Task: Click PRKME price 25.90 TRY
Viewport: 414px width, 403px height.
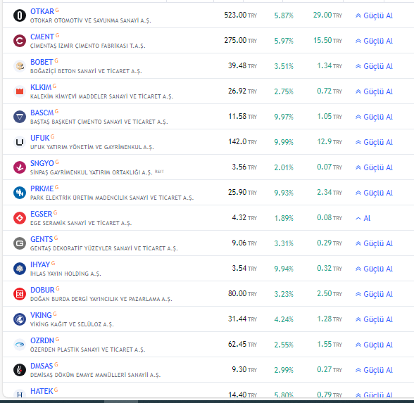Action: (x=242, y=192)
